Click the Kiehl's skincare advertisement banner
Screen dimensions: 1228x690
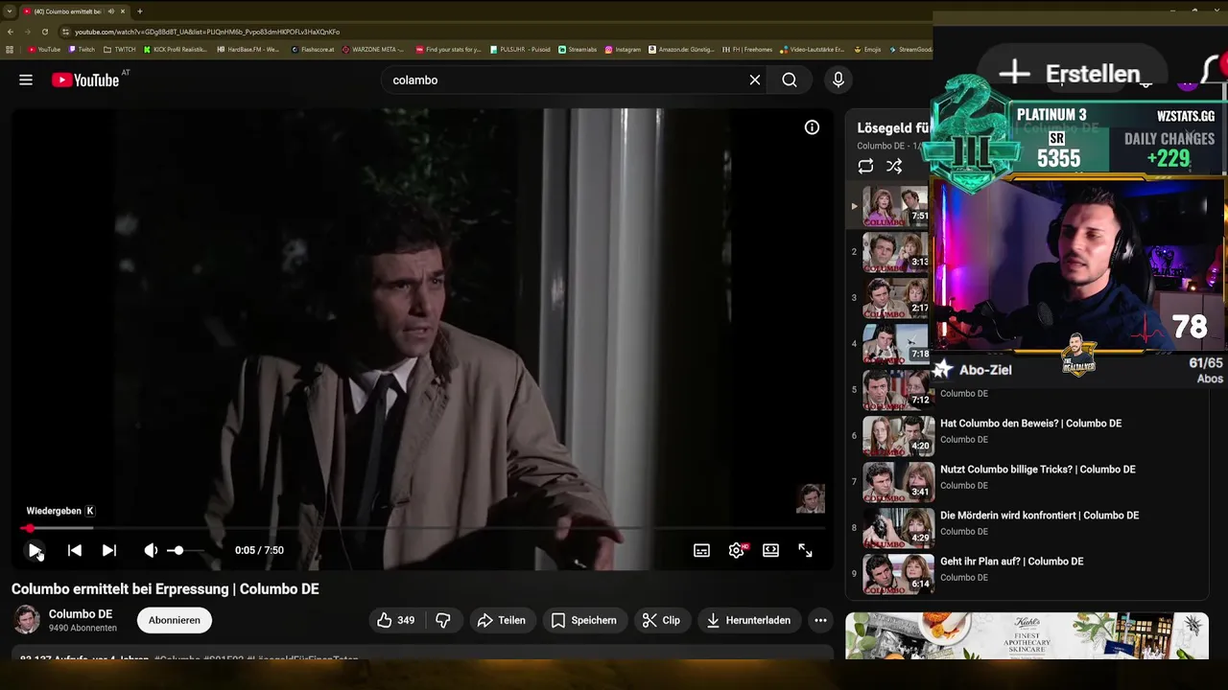point(1027,636)
